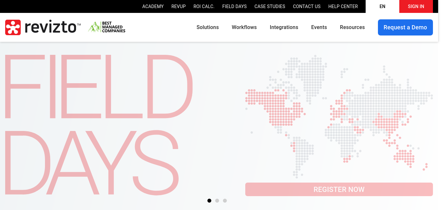The height and width of the screenshot is (210, 442).
Task: Open the HELP CENTER link
Action: click(x=343, y=6)
